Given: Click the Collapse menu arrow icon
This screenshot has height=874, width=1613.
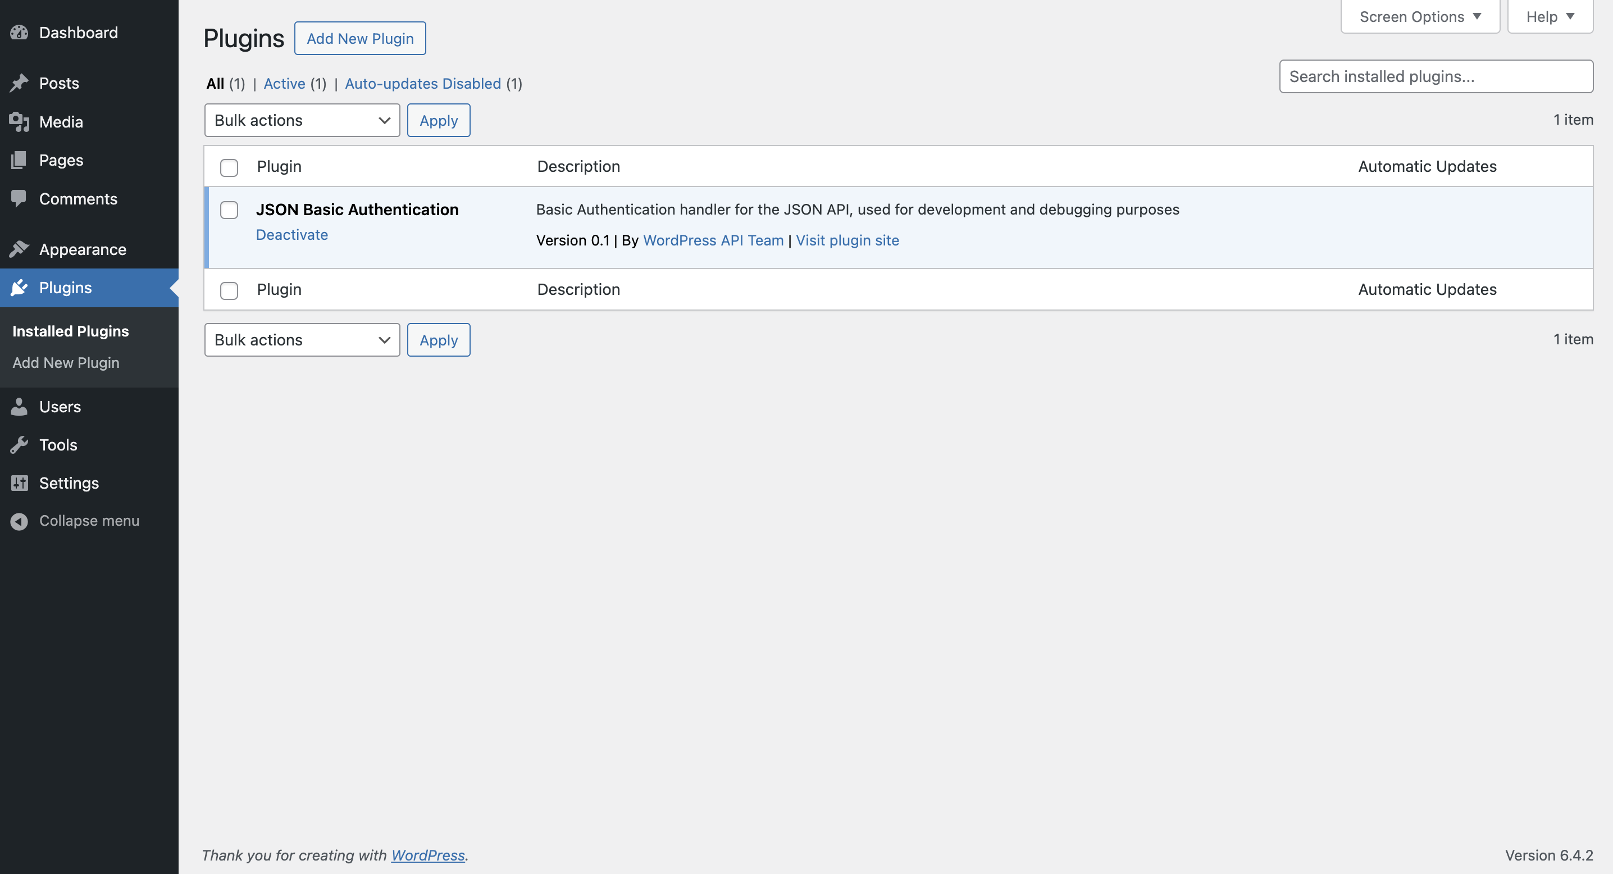Looking at the screenshot, I should 20,521.
